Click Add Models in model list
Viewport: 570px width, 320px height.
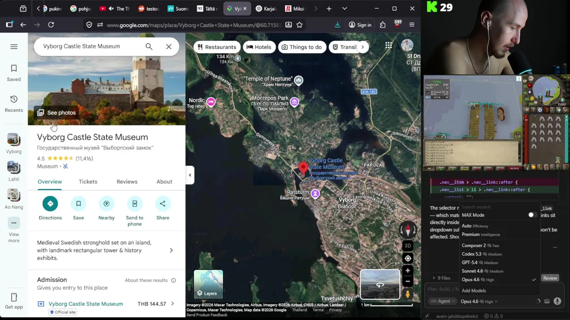coord(474,291)
